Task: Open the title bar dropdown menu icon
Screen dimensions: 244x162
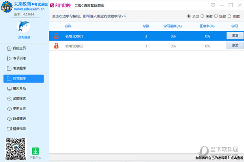Action: pyautogui.click(x=213, y=5)
